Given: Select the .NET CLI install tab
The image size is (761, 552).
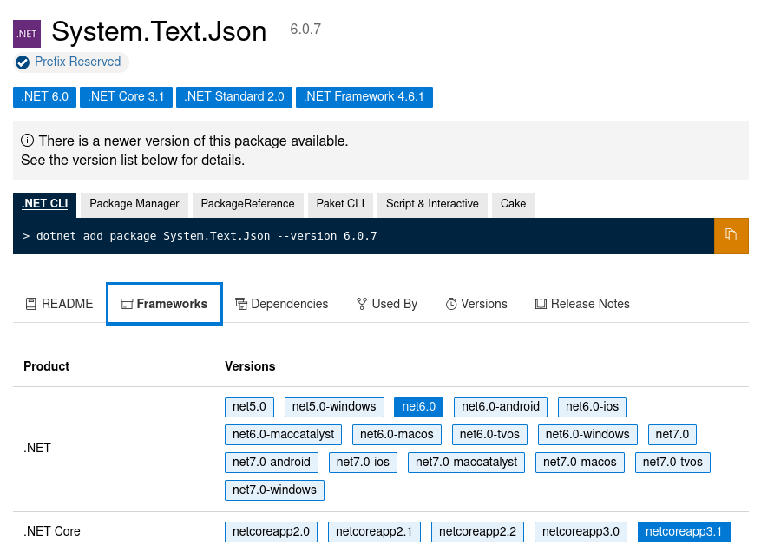Looking at the screenshot, I should [44, 204].
